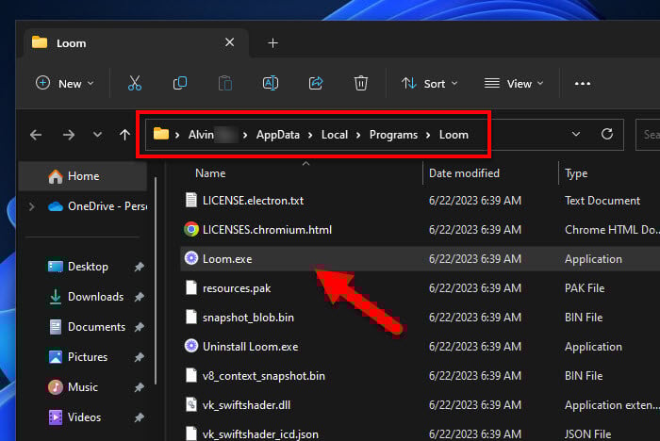Click the Chrome icon of LICENSES.chromium.html
Viewport: 660px width, 441px height.
coord(191,229)
